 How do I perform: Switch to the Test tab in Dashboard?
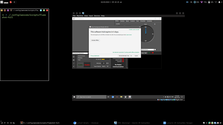click(x=138, y=21)
